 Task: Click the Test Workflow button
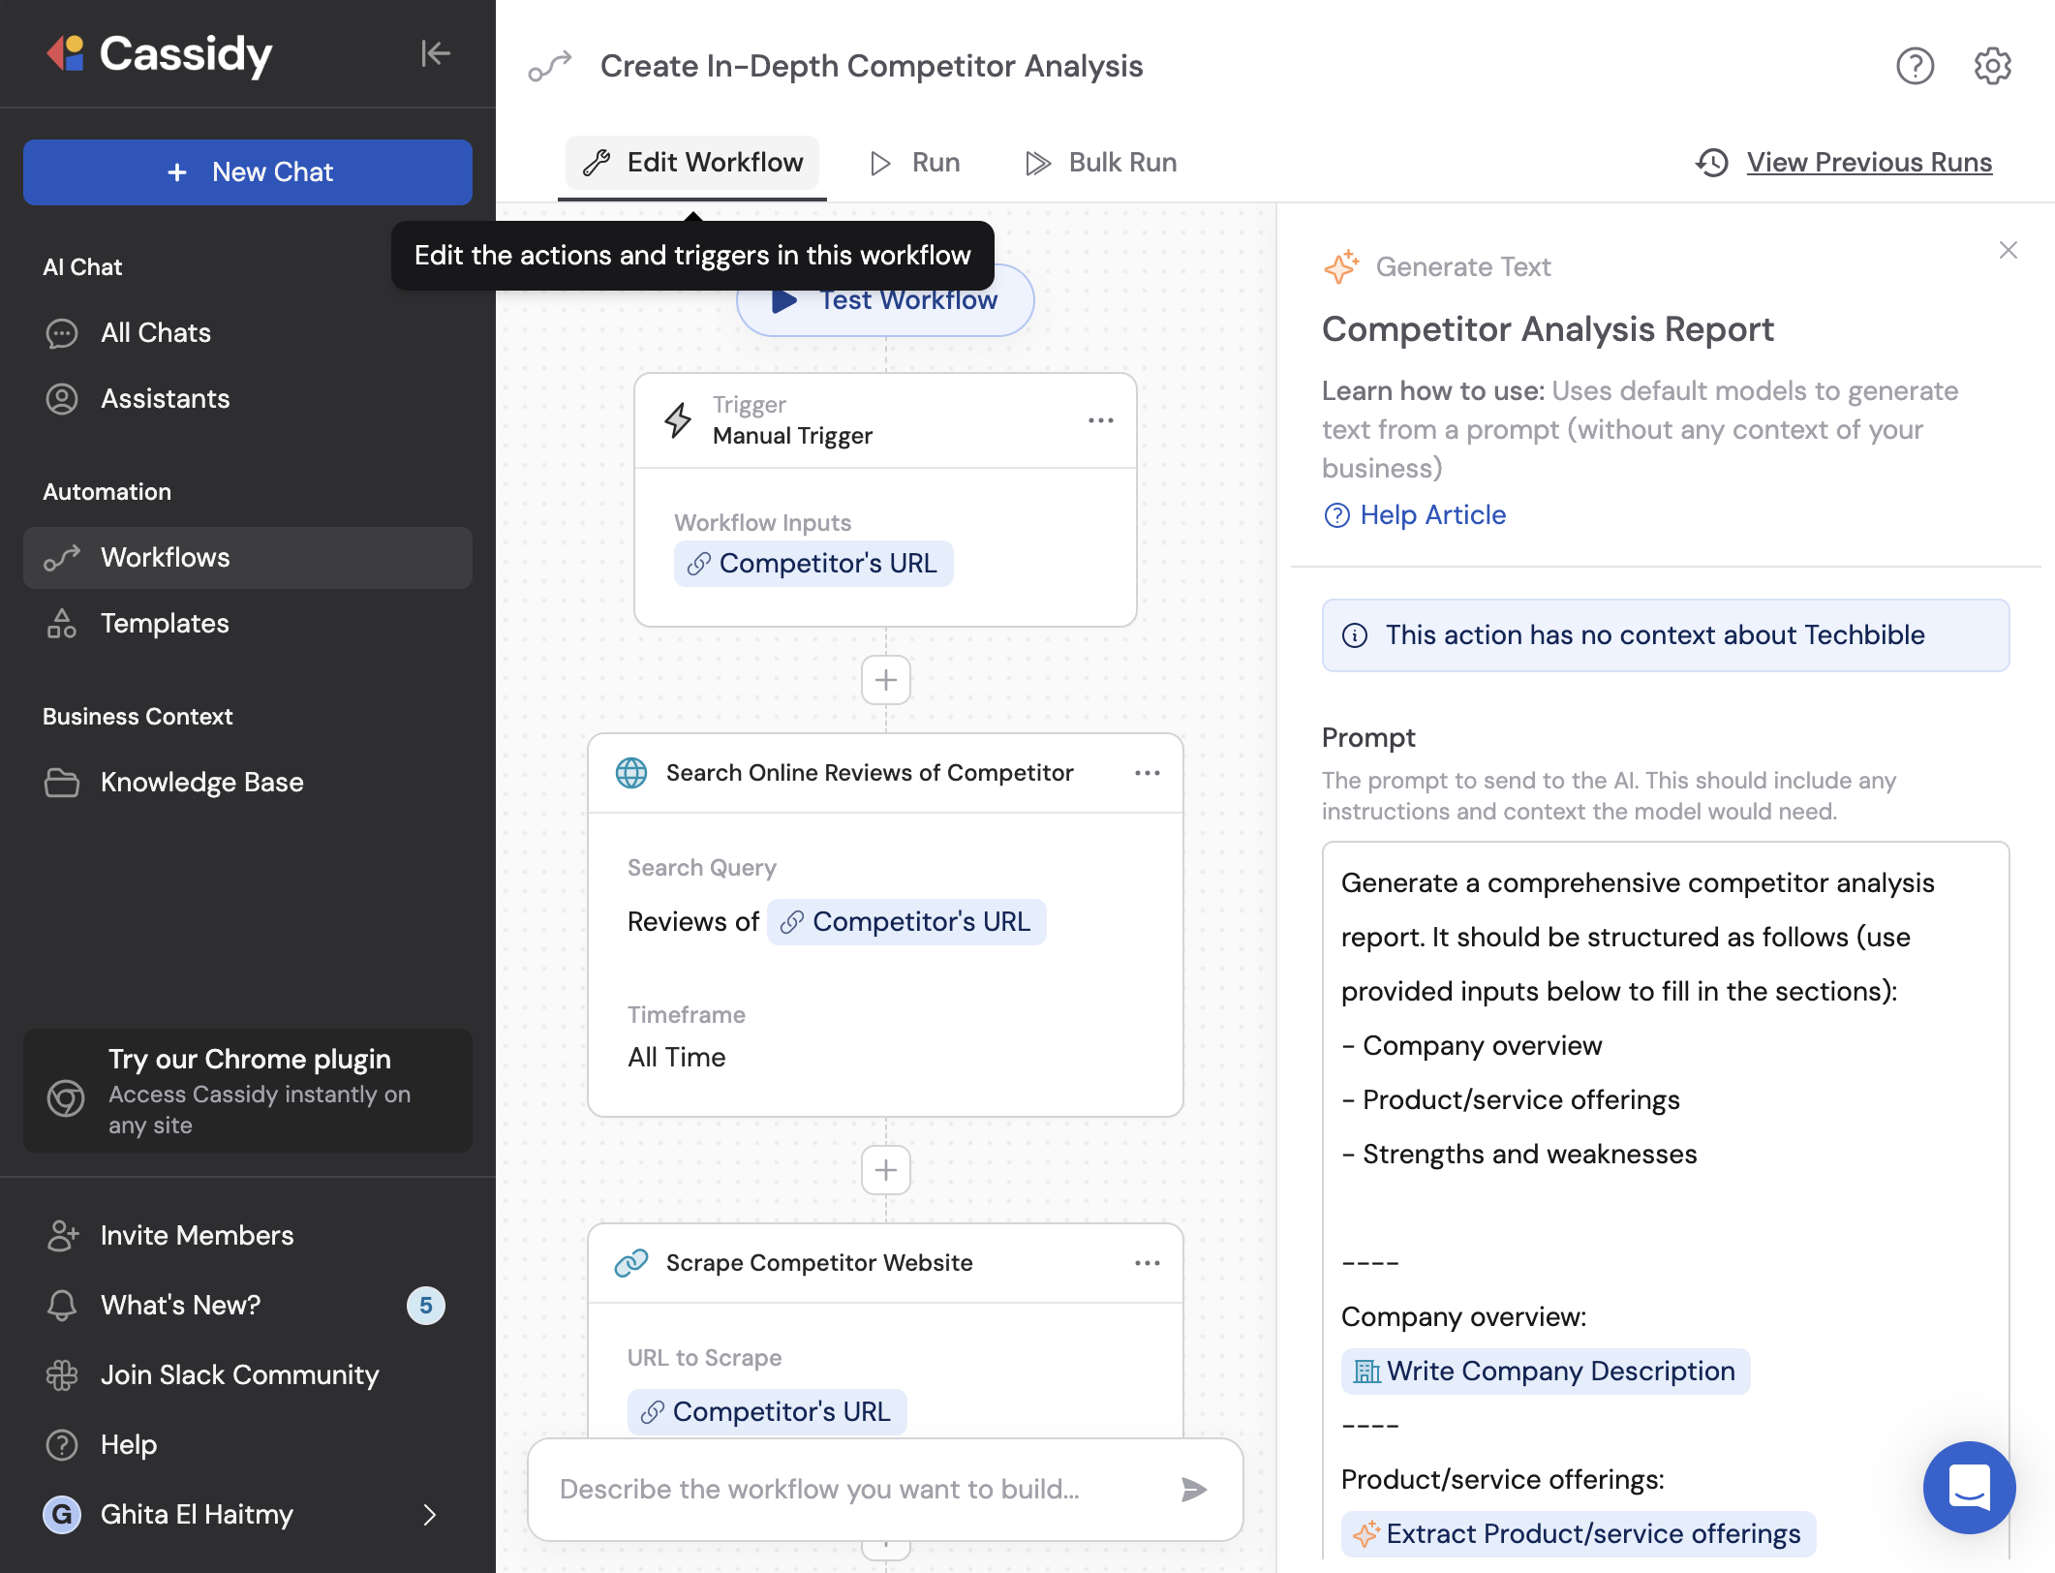pos(885,300)
